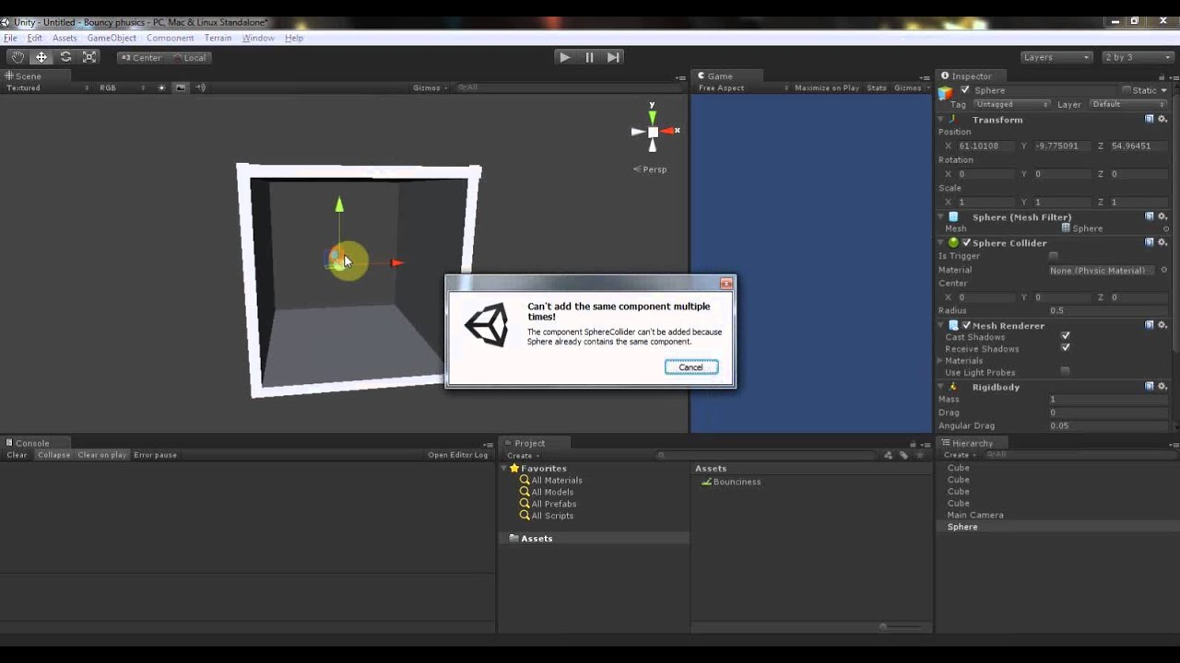Toggle scene lighting sun icon
The width and height of the screenshot is (1180, 663).
[x=161, y=87]
